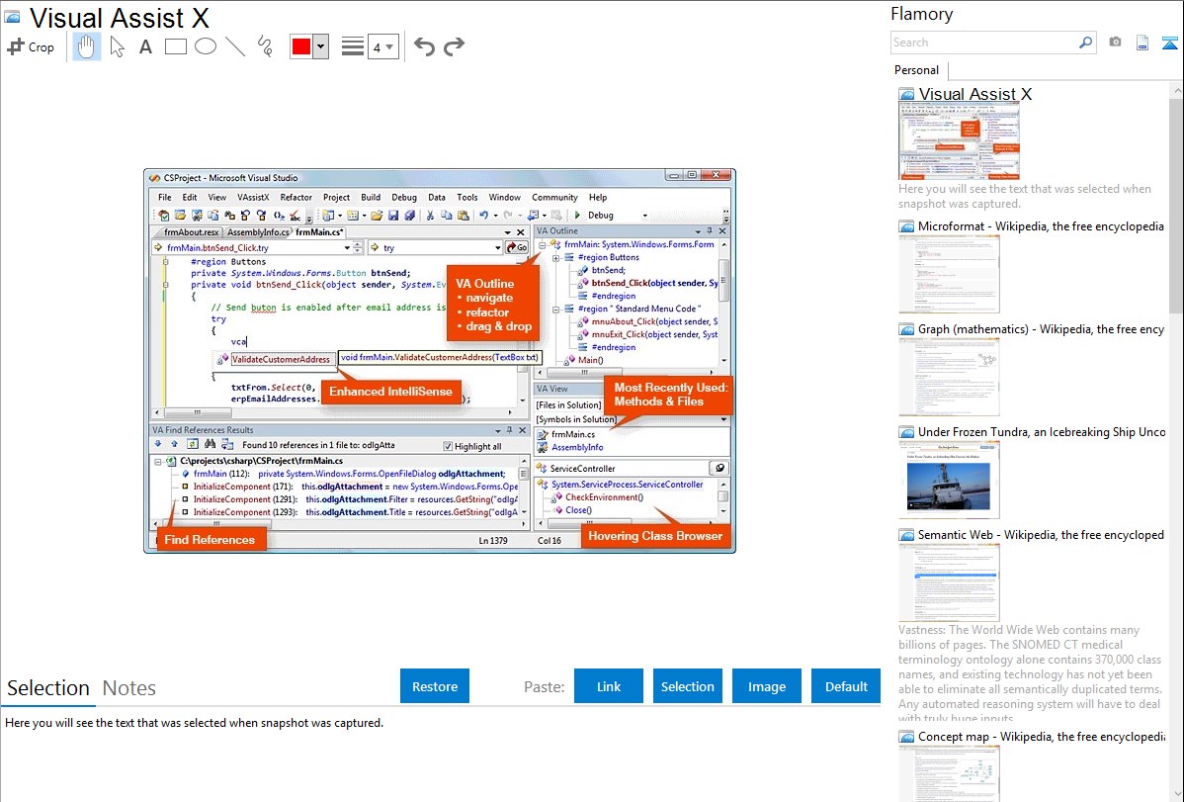
Task: Click the red color swatch
Action: coord(301,46)
